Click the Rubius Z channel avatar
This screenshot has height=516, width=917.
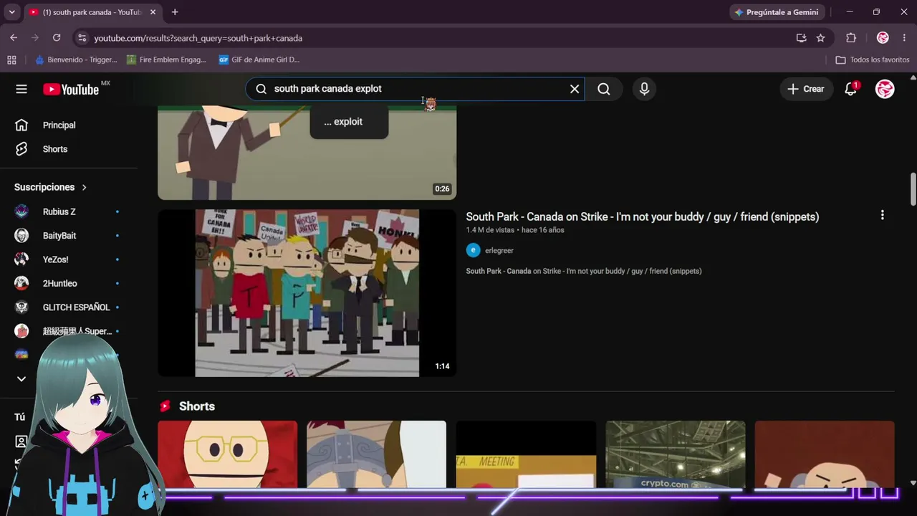[x=21, y=211]
